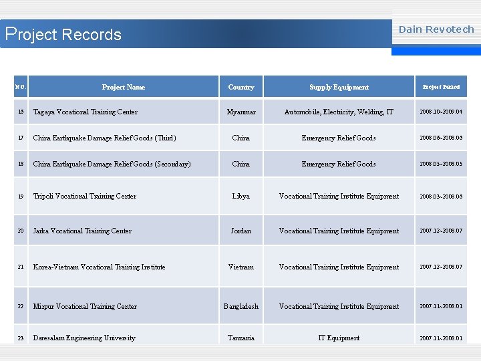Click 2007.12~2008.07 period in Jordan row
This screenshot has width=481, height=361.
click(x=441, y=231)
